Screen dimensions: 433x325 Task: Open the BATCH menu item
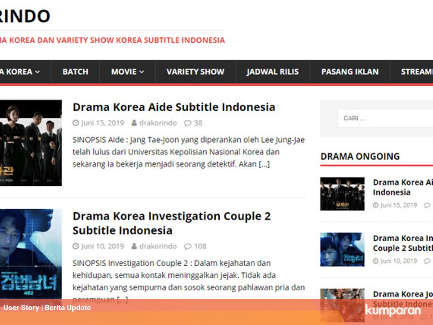[x=75, y=72]
